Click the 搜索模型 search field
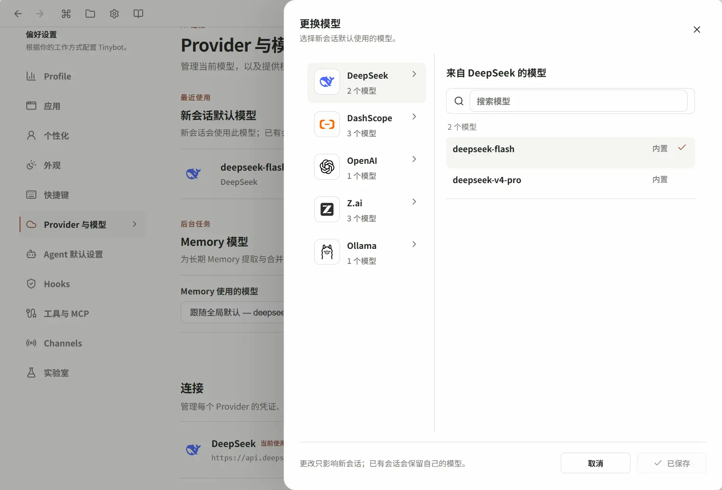 click(578, 101)
